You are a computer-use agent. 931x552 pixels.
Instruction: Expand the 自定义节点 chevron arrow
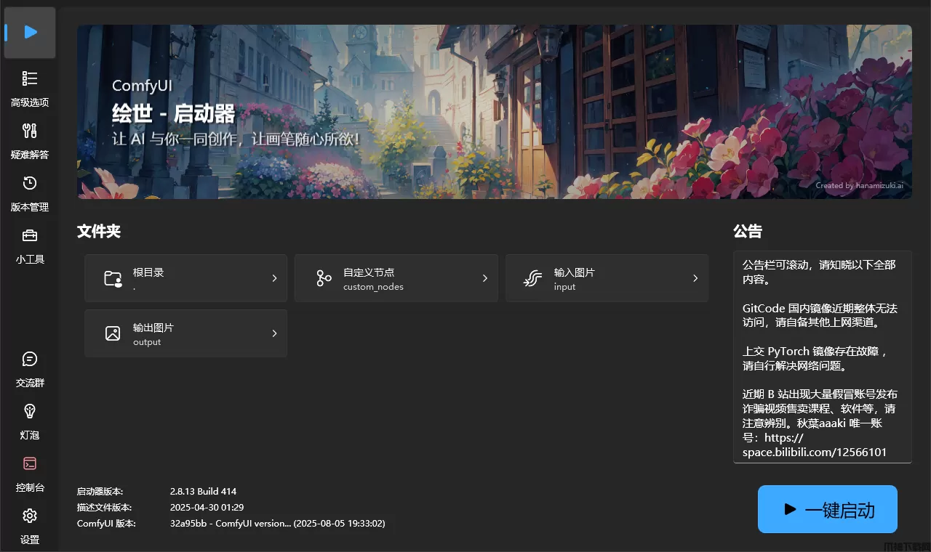485,278
